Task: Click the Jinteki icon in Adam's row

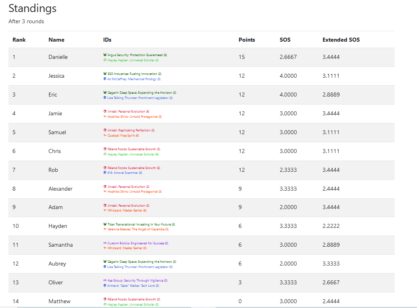Action: coord(105,205)
